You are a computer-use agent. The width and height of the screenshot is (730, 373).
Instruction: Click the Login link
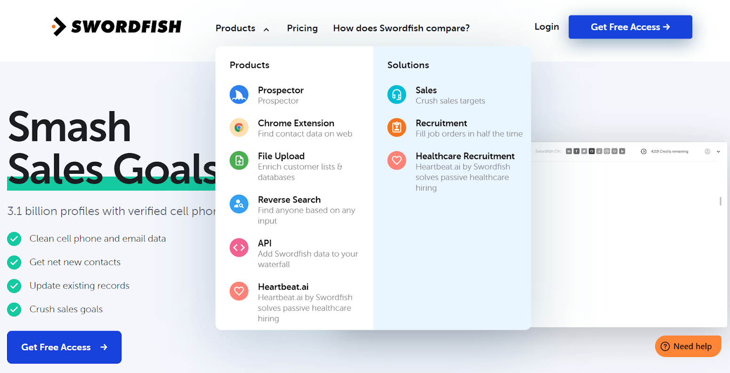pos(546,27)
